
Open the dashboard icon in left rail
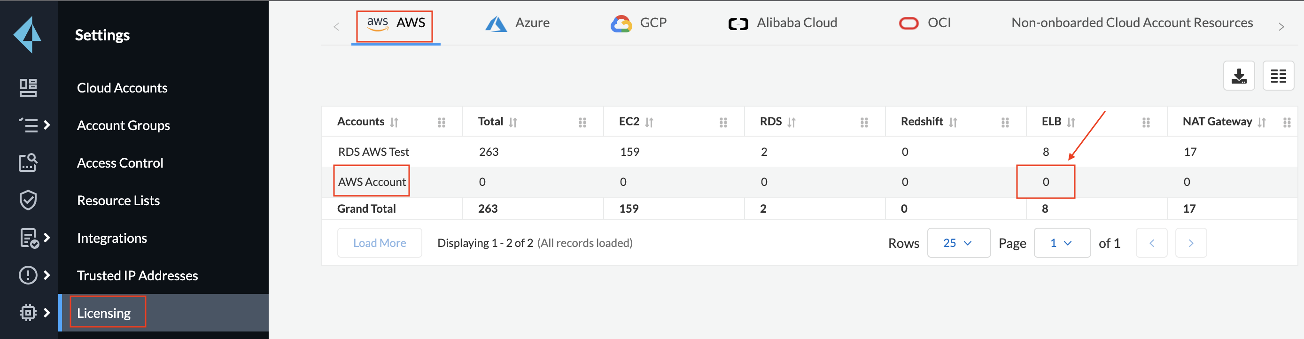tap(28, 87)
